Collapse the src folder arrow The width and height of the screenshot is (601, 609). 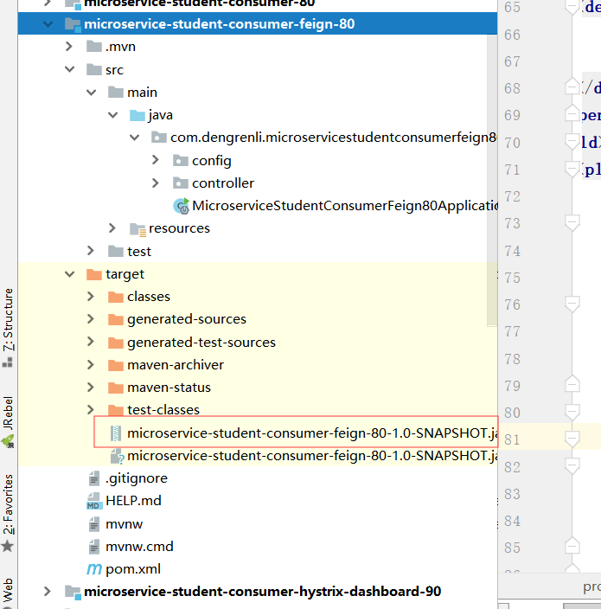69,69
